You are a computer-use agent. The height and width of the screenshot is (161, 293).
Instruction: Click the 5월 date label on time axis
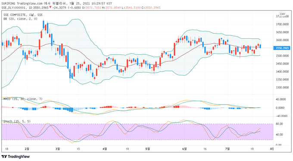(x=148, y=149)
